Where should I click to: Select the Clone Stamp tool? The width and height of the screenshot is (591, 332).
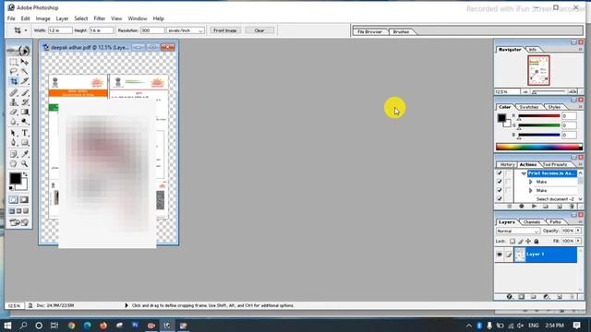[x=14, y=102]
